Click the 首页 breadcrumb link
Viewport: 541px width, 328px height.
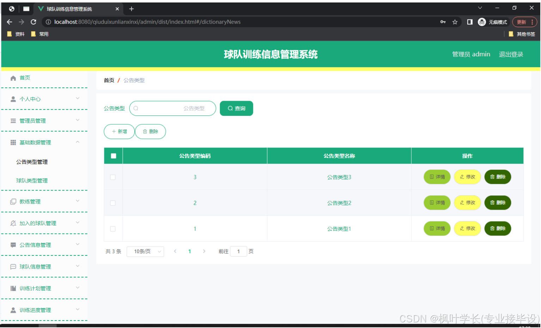click(109, 80)
